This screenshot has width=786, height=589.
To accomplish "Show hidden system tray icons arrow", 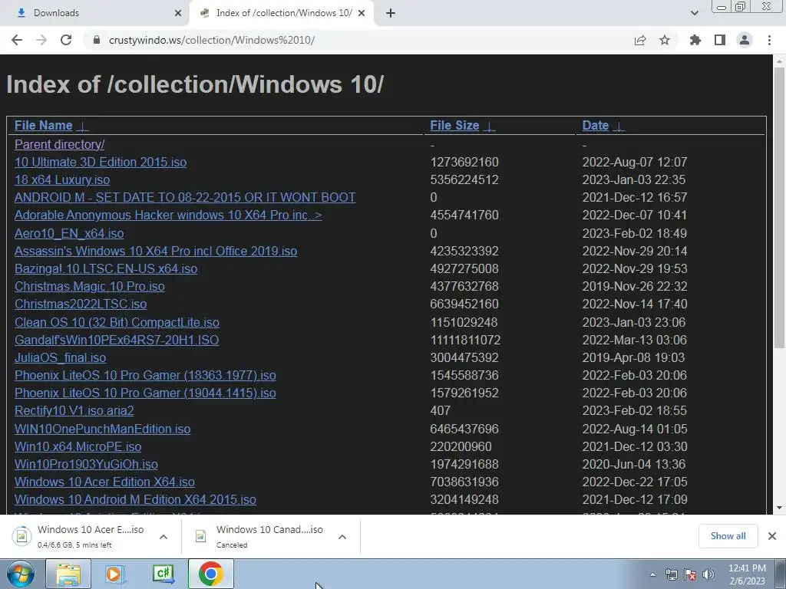I will 652,574.
